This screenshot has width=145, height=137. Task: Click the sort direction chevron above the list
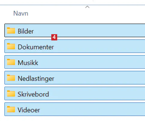tap(87, 7)
